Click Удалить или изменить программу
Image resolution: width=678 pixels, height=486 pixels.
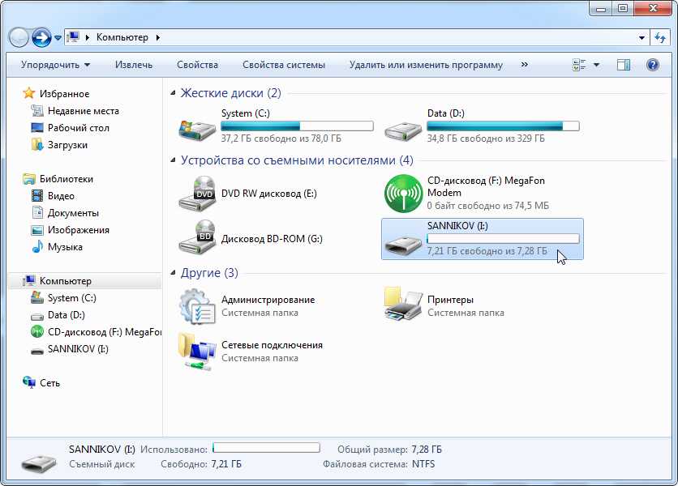click(426, 65)
